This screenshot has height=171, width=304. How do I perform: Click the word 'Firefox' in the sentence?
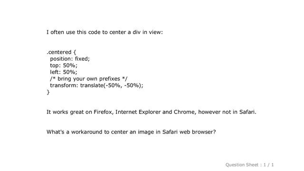click(x=104, y=112)
